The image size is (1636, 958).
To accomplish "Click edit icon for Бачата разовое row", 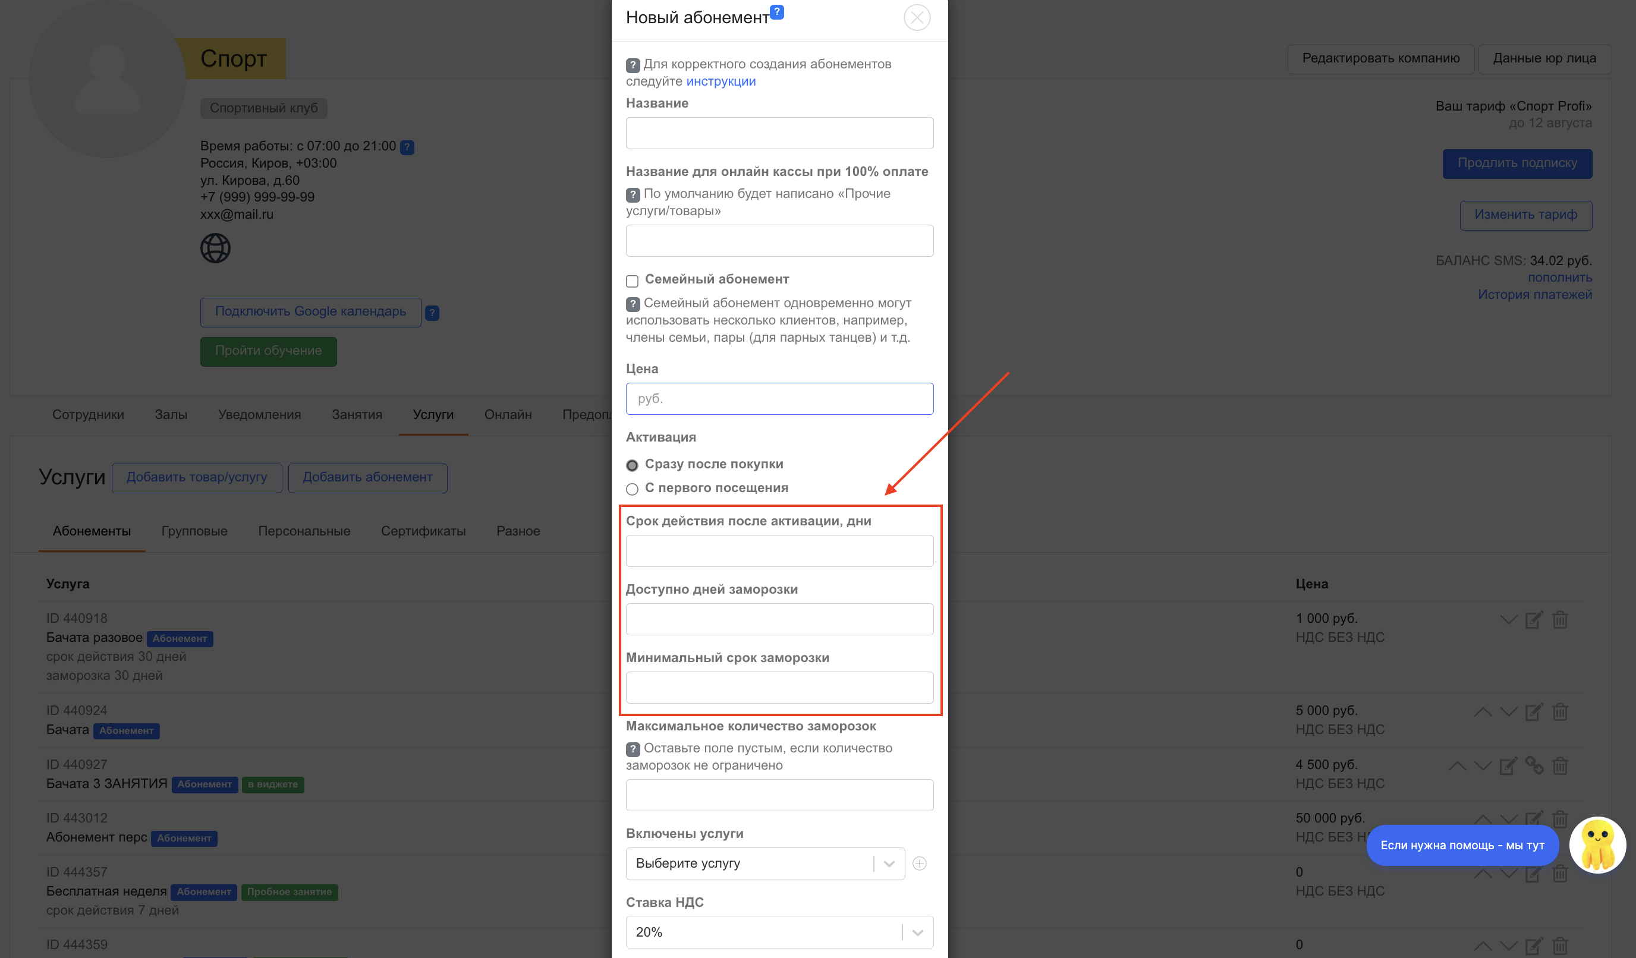I will pyautogui.click(x=1533, y=620).
